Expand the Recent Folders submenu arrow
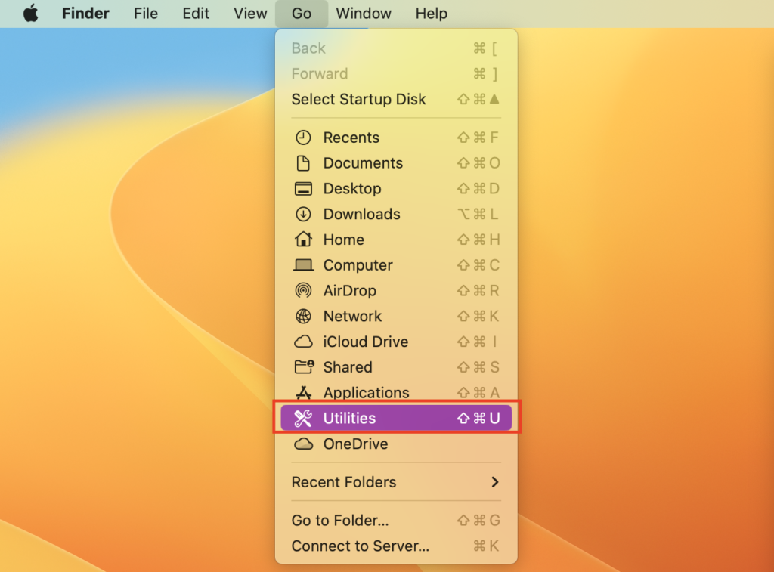774x572 pixels. coord(494,482)
